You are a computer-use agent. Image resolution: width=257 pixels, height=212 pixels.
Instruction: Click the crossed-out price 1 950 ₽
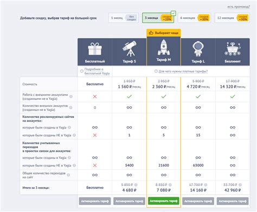click(x=130, y=81)
